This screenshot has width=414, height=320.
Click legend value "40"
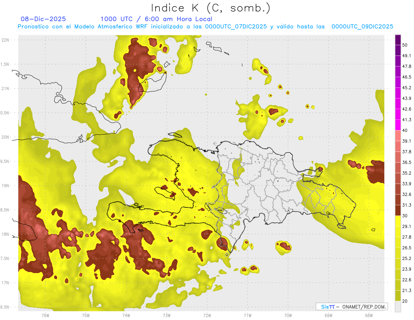tap(405, 130)
